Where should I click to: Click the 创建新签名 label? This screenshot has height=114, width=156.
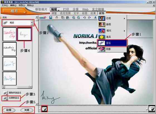(14, 98)
